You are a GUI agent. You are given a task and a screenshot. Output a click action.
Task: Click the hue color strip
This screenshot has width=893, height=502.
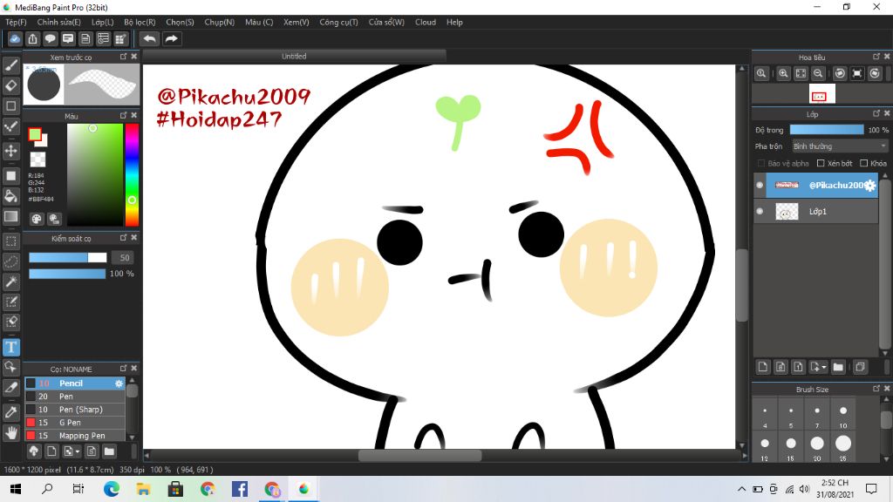(x=132, y=174)
